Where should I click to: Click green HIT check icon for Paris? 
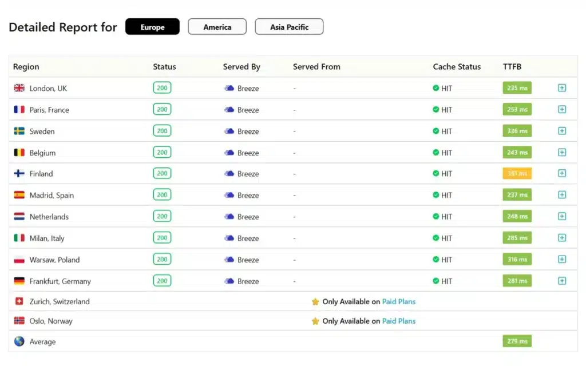(x=435, y=109)
